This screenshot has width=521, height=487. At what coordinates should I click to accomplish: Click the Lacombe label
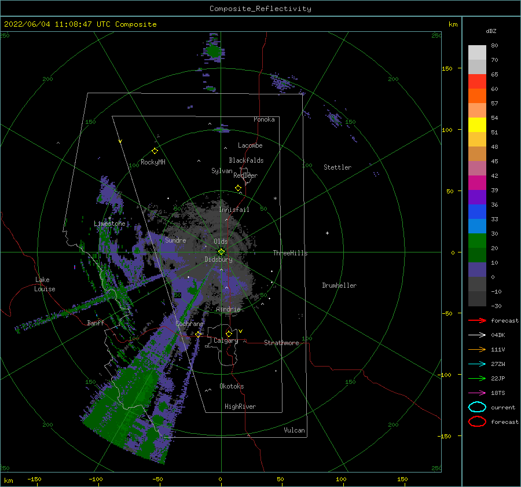tap(250, 145)
